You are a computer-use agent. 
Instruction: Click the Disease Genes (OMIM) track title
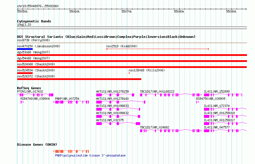click(37, 145)
